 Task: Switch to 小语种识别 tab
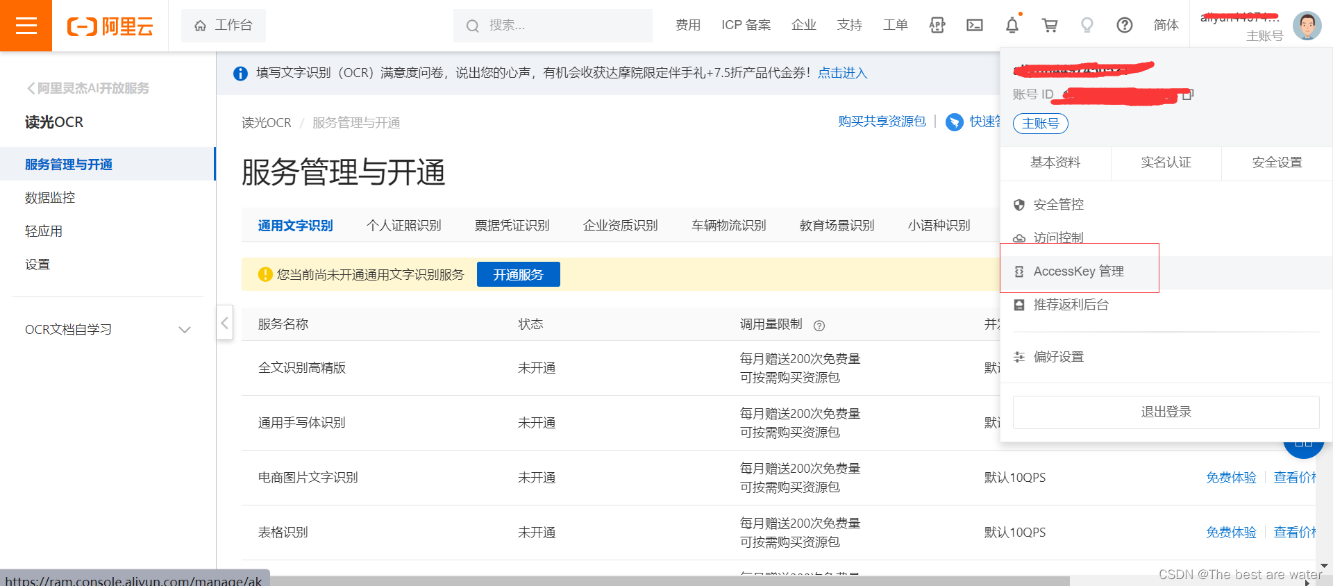click(x=939, y=226)
